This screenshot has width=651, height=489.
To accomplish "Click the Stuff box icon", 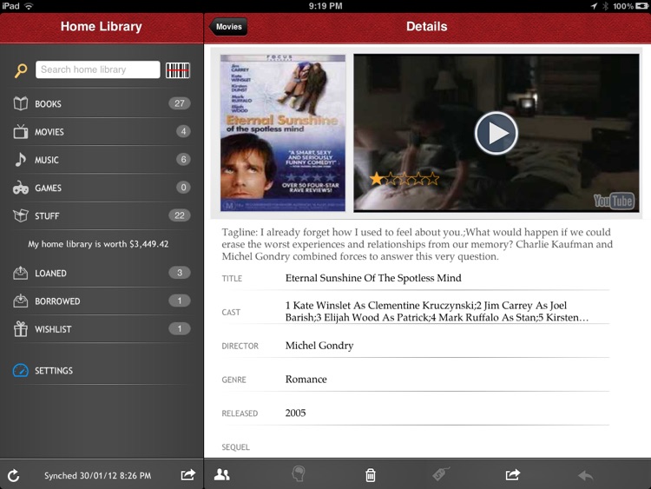I will pyautogui.click(x=20, y=215).
